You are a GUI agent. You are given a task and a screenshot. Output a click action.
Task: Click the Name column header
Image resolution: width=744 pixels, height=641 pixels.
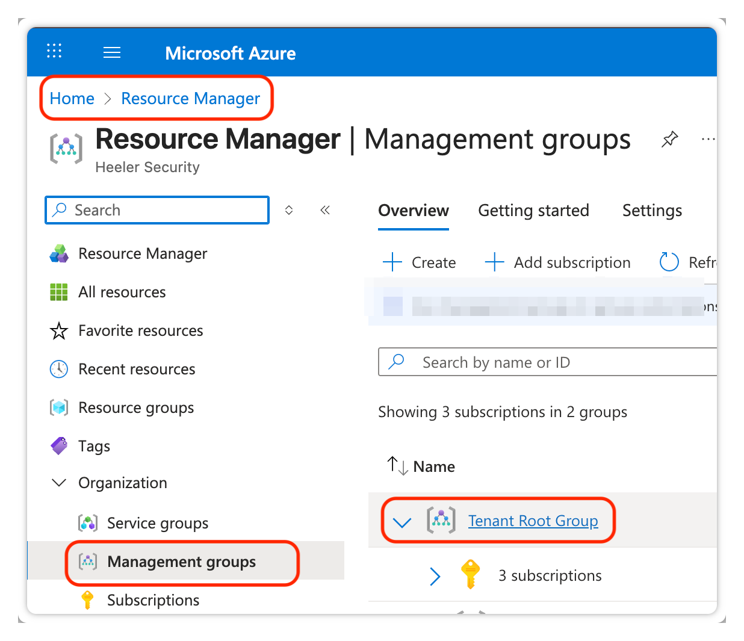434,466
